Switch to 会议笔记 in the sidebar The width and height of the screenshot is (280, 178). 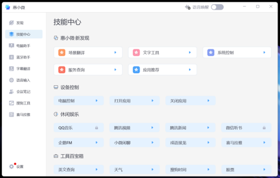click(x=24, y=92)
